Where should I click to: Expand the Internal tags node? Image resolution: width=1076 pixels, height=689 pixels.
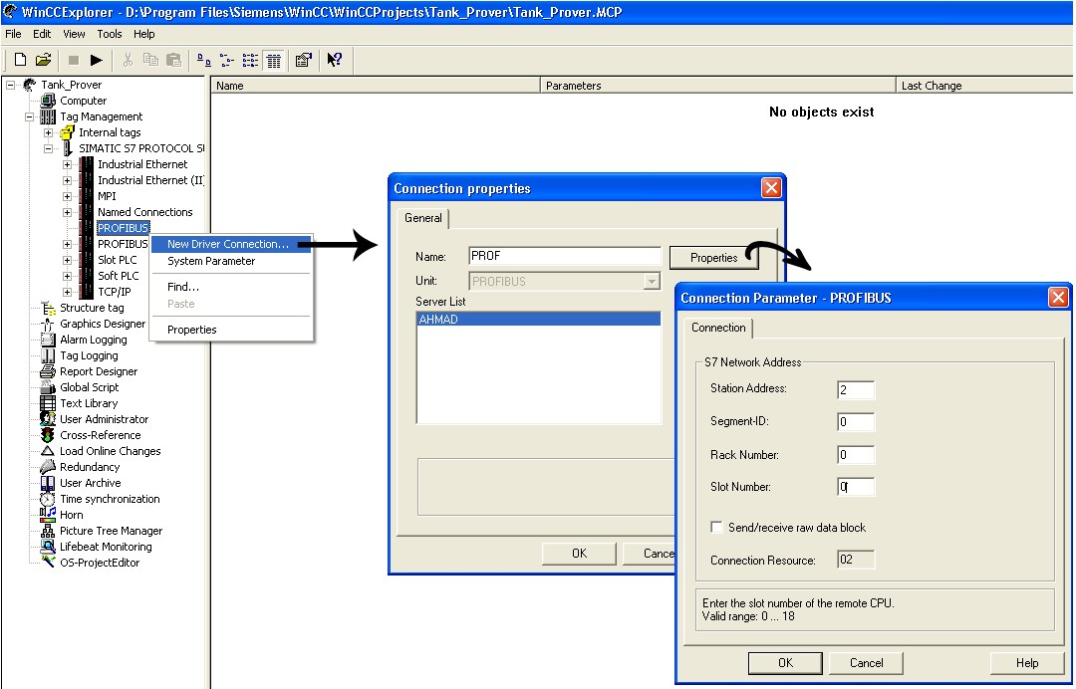coord(48,132)
